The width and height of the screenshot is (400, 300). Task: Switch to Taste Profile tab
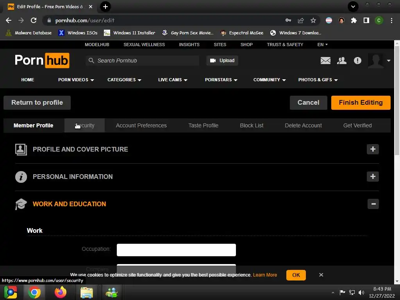pyautogui.click(x=203, y=125)
